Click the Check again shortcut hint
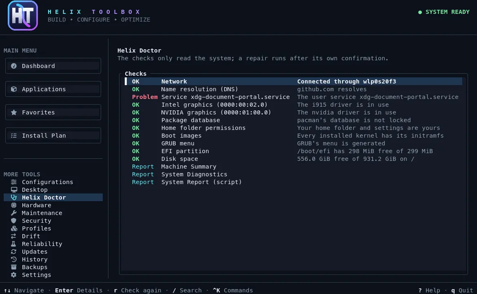 tap(137, 290)
